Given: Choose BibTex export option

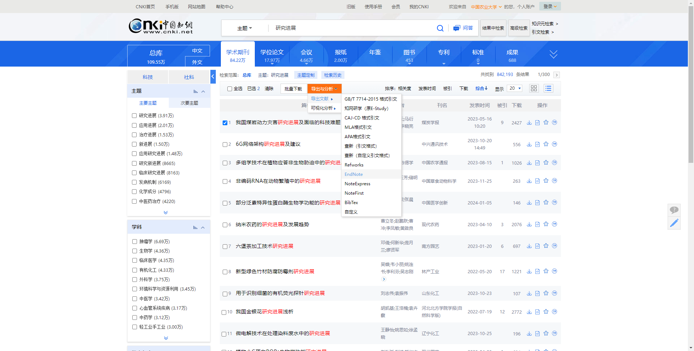Looking at the screenshot, I should [x=371, y=203].
